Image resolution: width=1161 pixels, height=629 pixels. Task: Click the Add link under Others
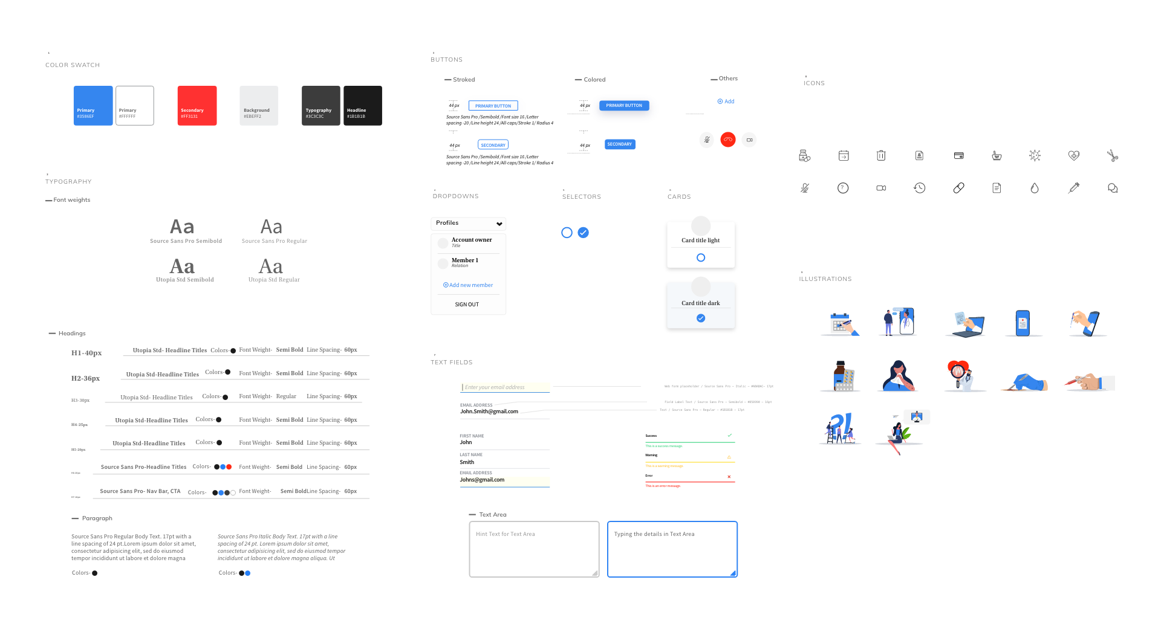point(726,102)
